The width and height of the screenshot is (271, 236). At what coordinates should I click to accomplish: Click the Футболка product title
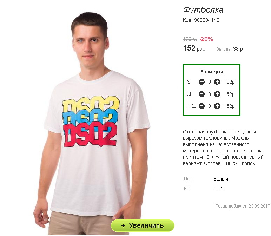pos(203,10)
